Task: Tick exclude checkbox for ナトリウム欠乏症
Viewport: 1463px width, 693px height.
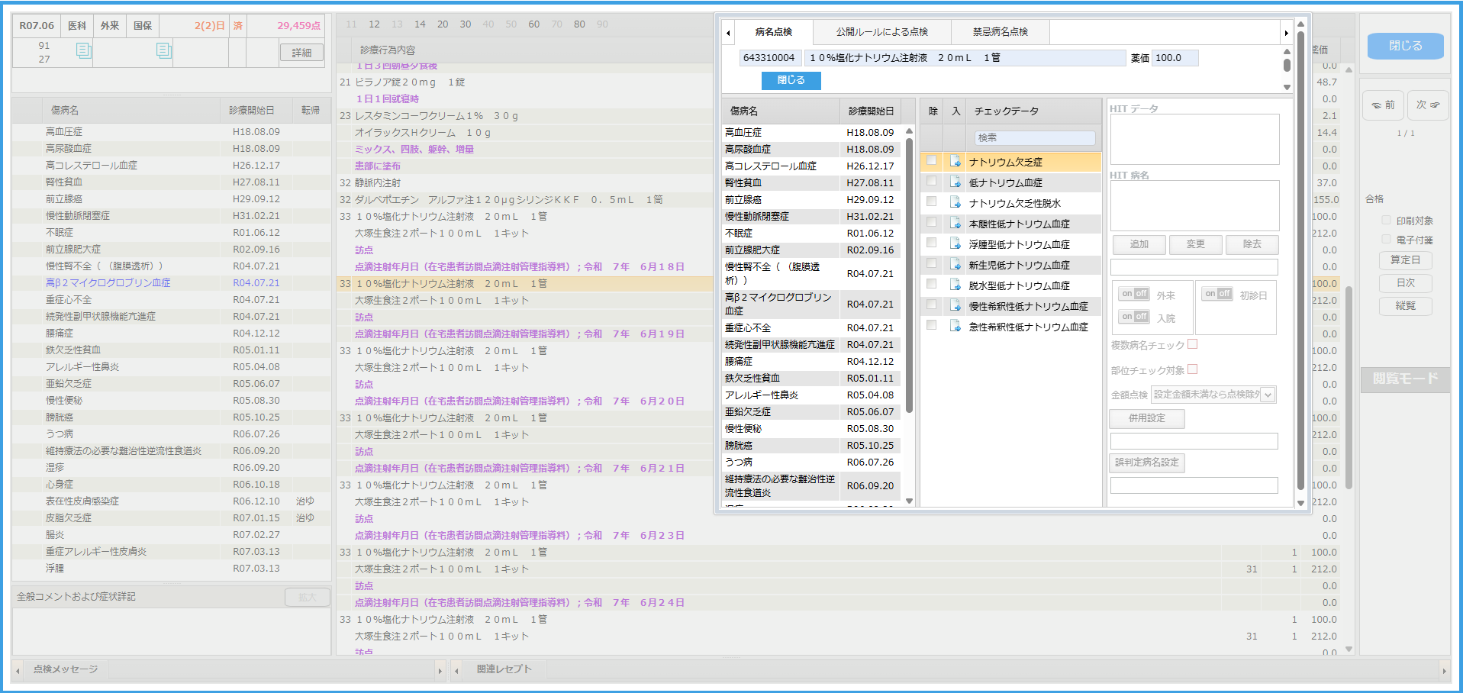Action: pos(931,160)
